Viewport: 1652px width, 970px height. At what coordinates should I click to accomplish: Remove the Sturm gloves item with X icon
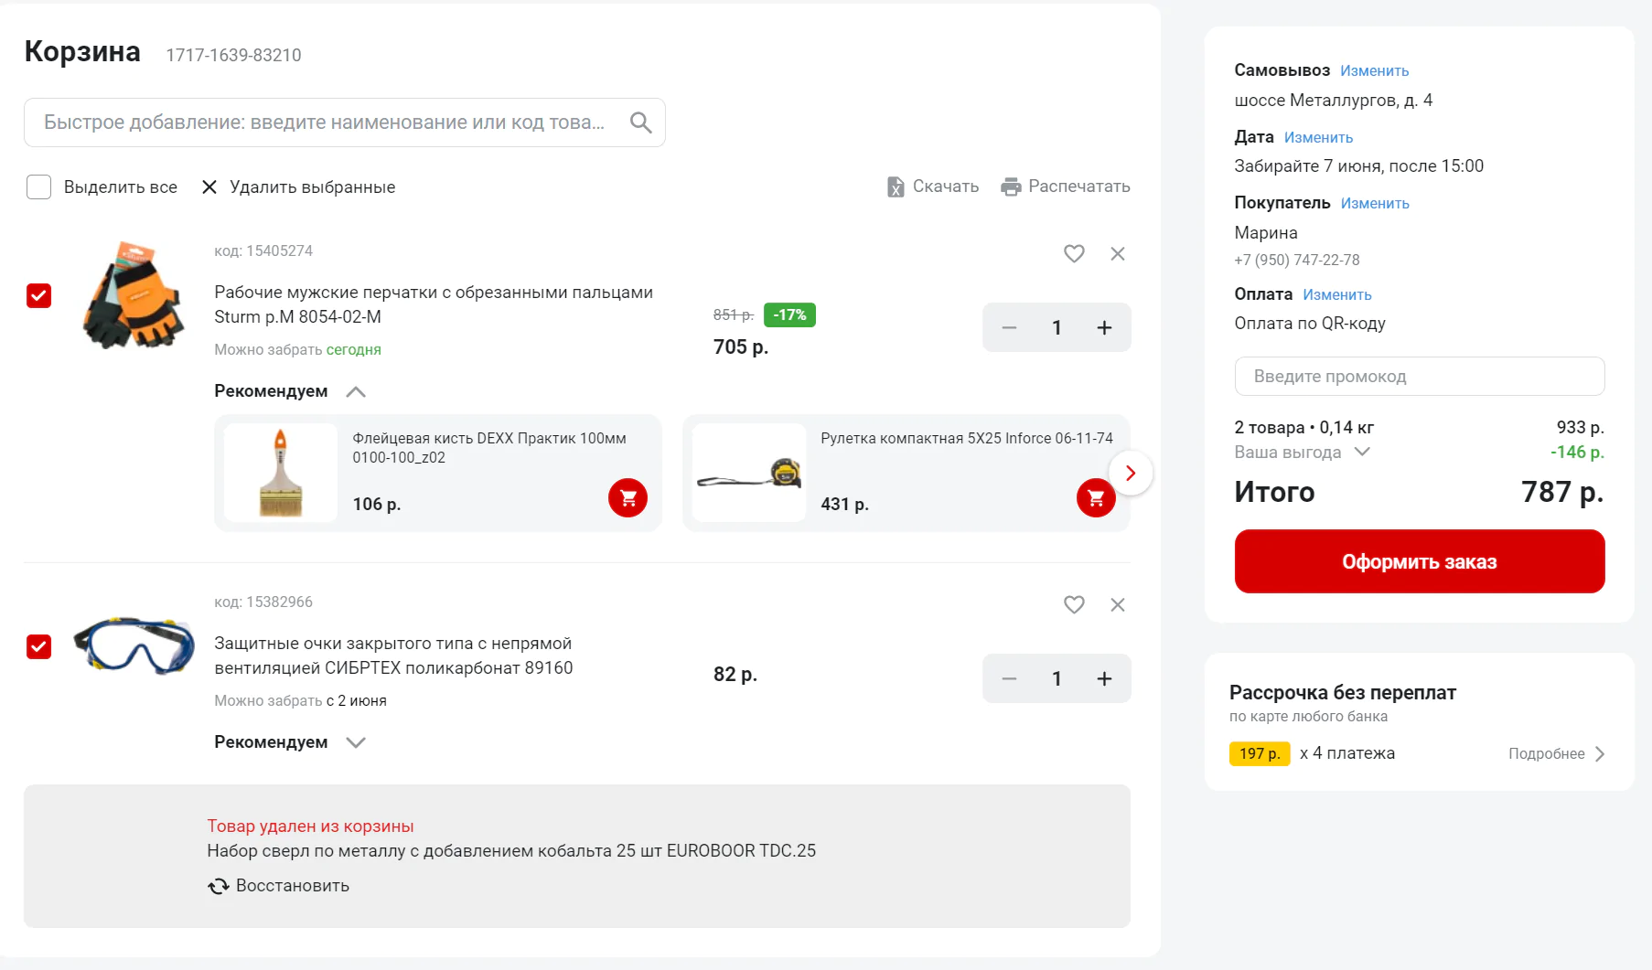click(1117, 254)
